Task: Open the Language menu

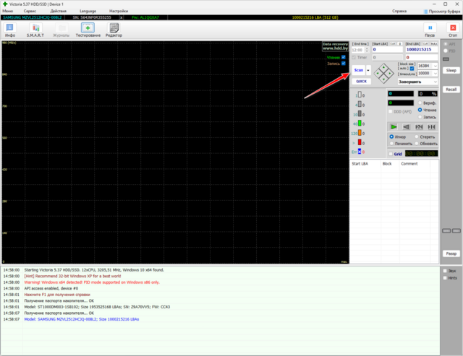Action: click(87, 12)
